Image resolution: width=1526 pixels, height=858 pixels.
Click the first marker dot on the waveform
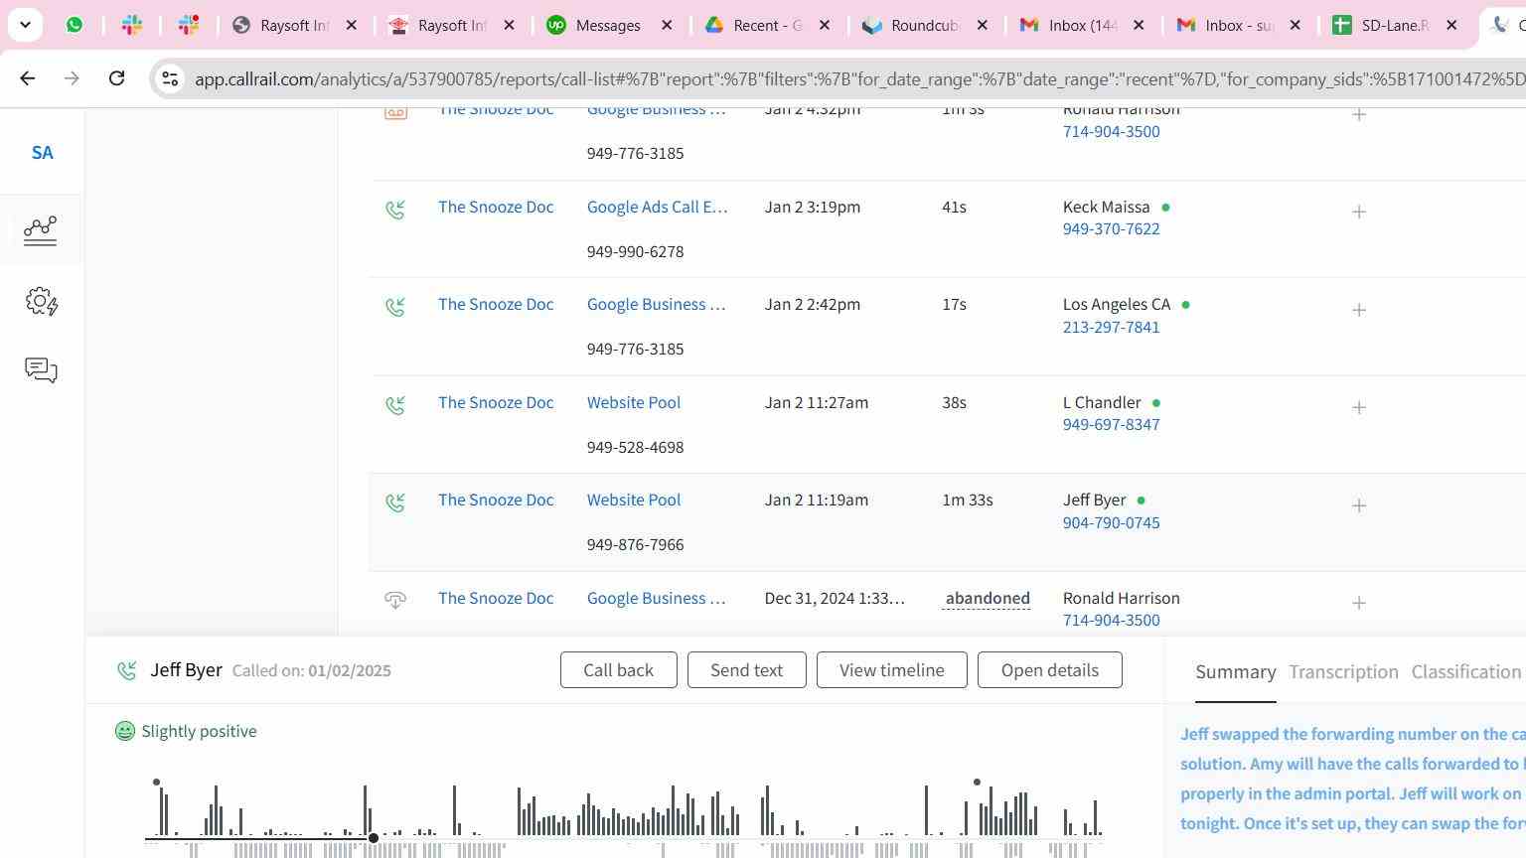click(156, 783)
